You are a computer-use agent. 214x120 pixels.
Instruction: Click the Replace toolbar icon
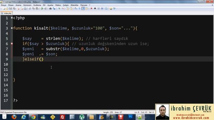[x=54, y=9]
